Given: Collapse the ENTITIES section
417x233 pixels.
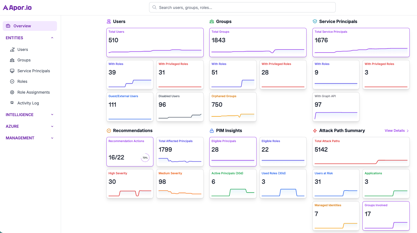Looking at the screenshot, I should coord(52,38).
